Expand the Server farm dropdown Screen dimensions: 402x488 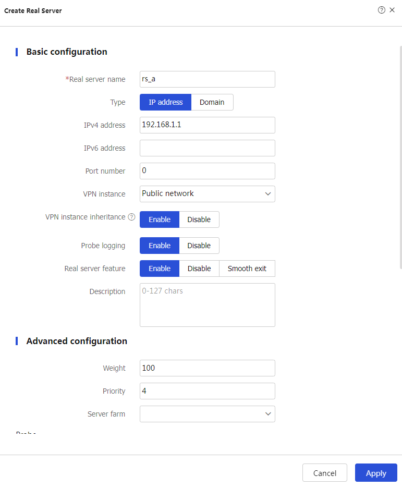click(208, 414)
